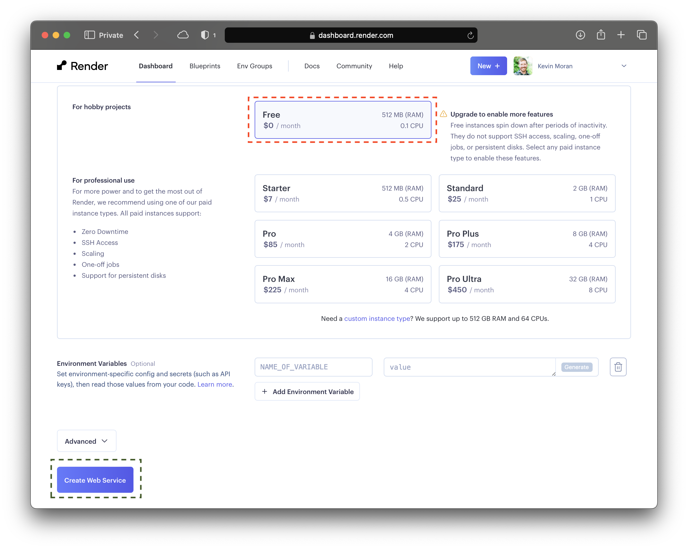The image size is (688, 549).
Task: Click the share/export icon in Safari toolbar
Action: click(x=600, y=35)
